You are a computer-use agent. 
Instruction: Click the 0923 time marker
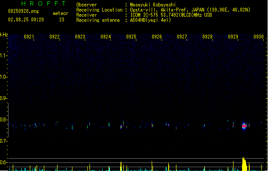pyautogui.click(x=80, y=37)
